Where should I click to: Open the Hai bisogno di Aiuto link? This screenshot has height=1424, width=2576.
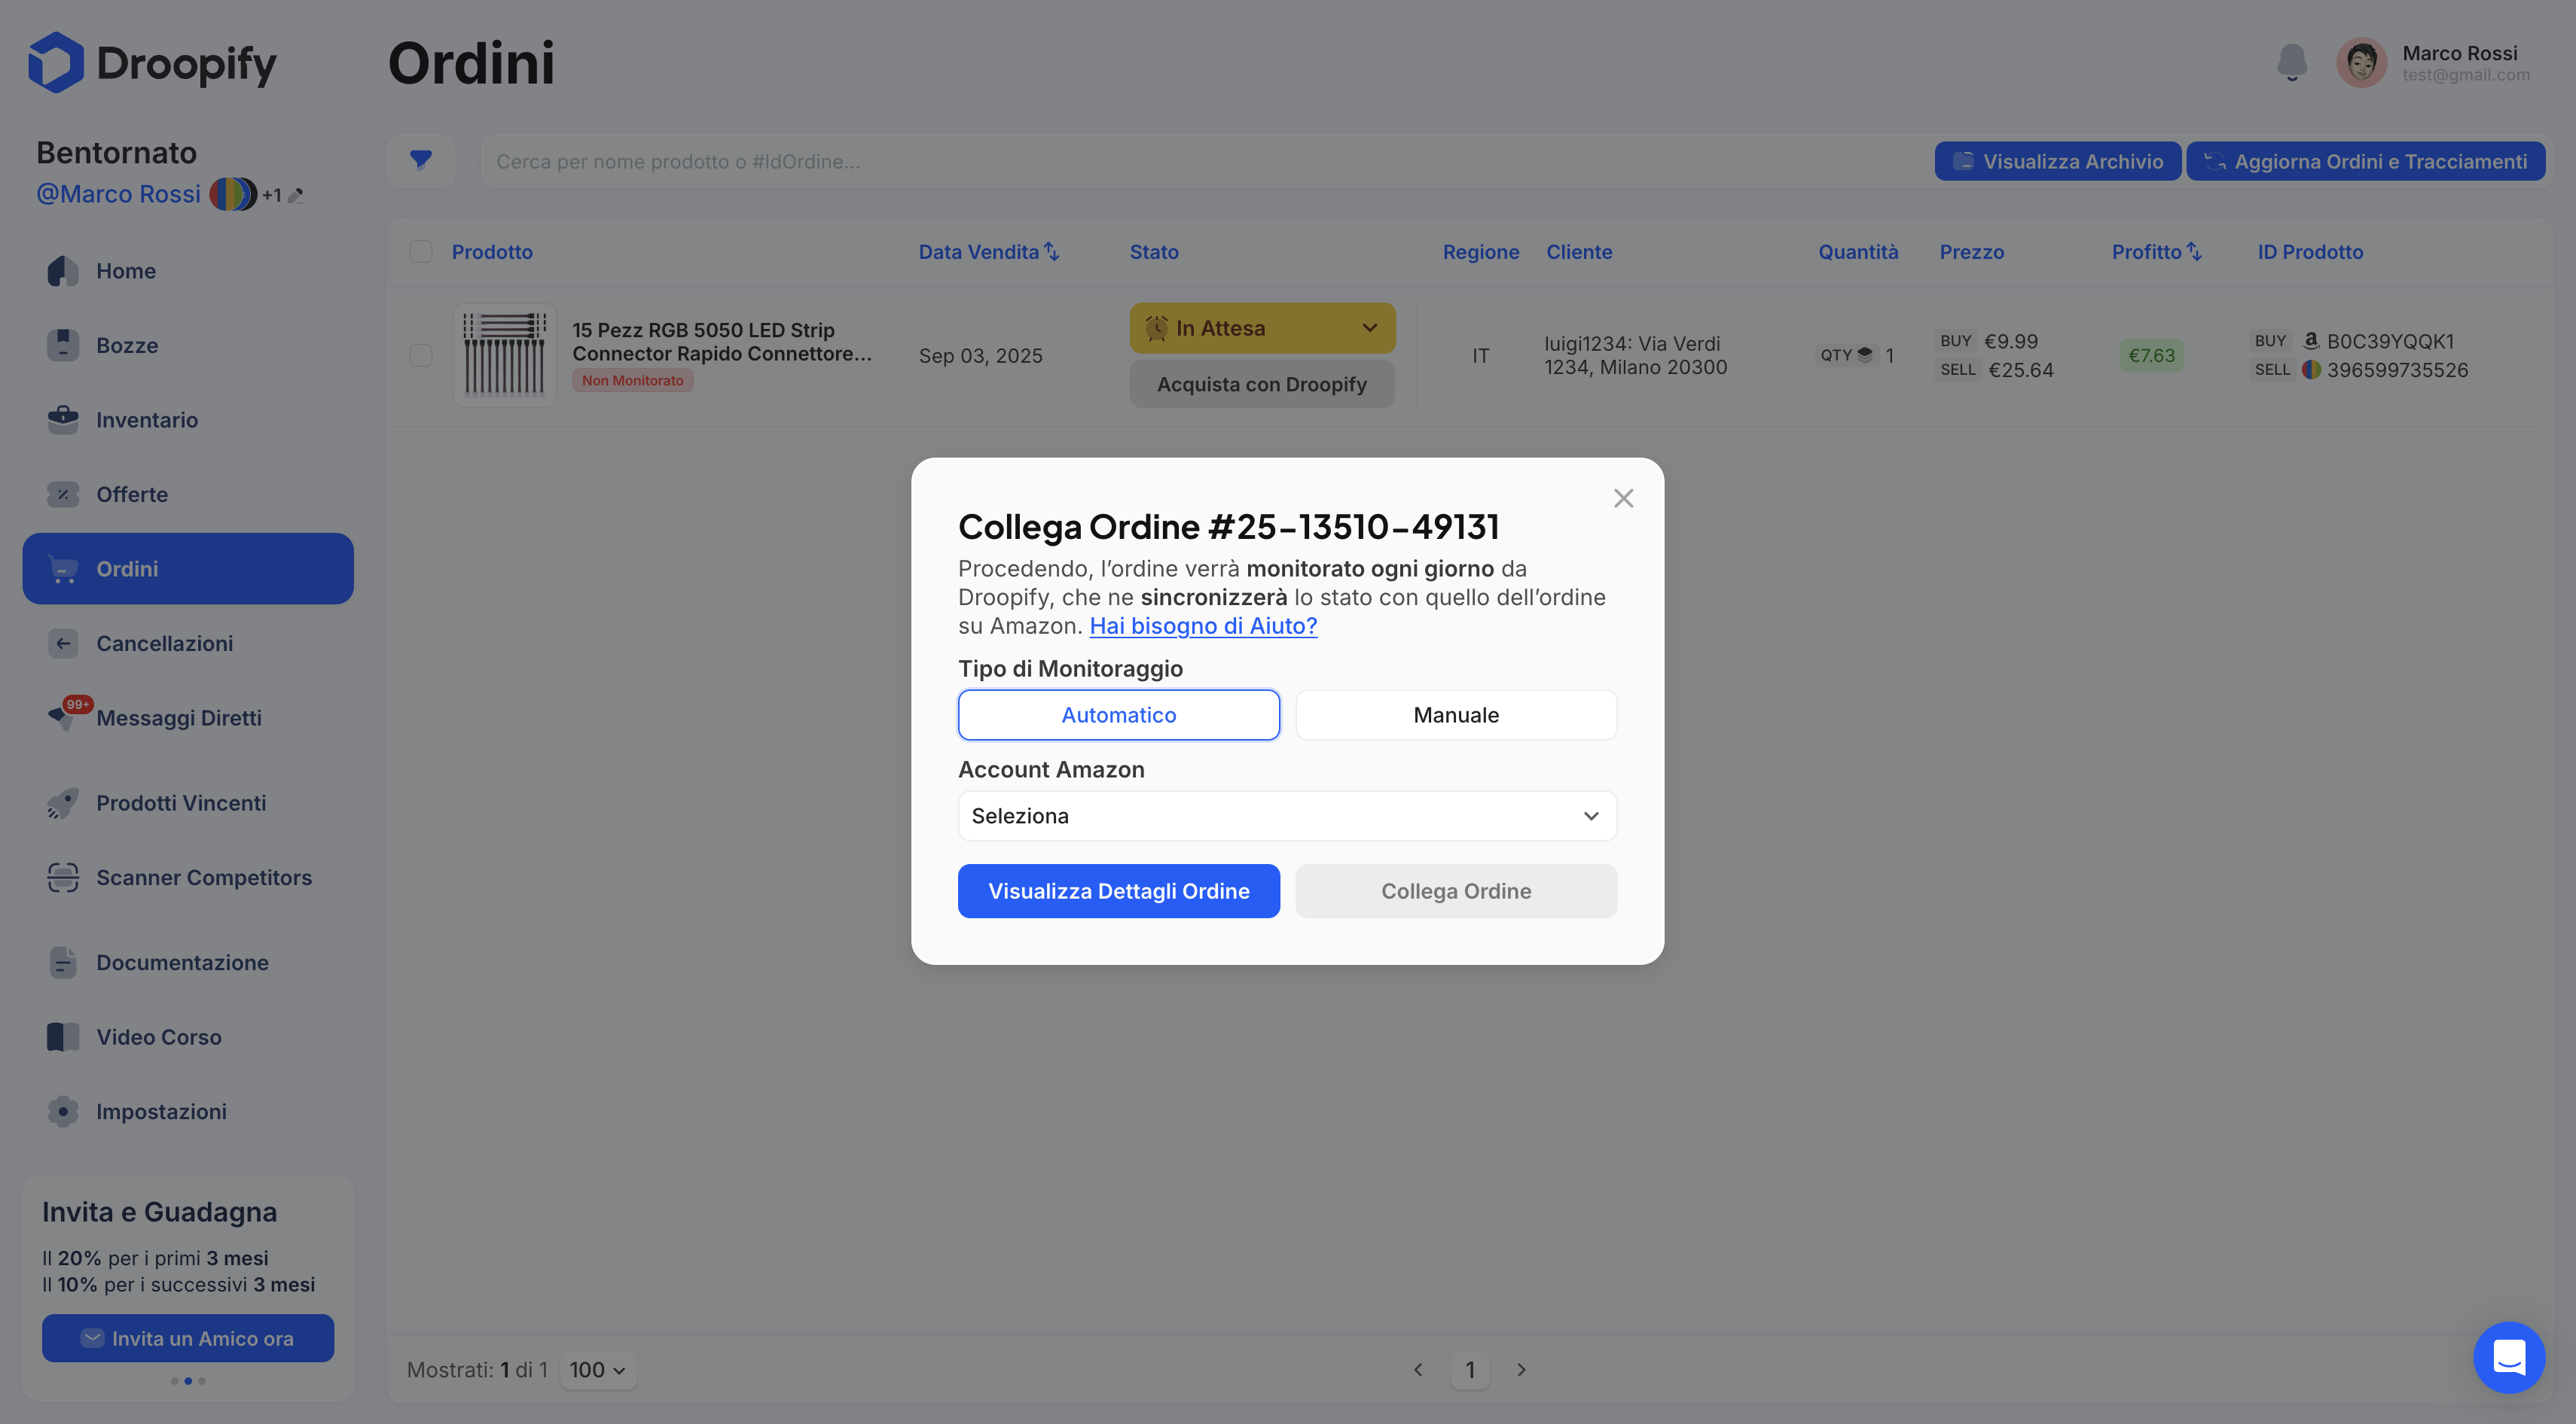click(1203, 625)
